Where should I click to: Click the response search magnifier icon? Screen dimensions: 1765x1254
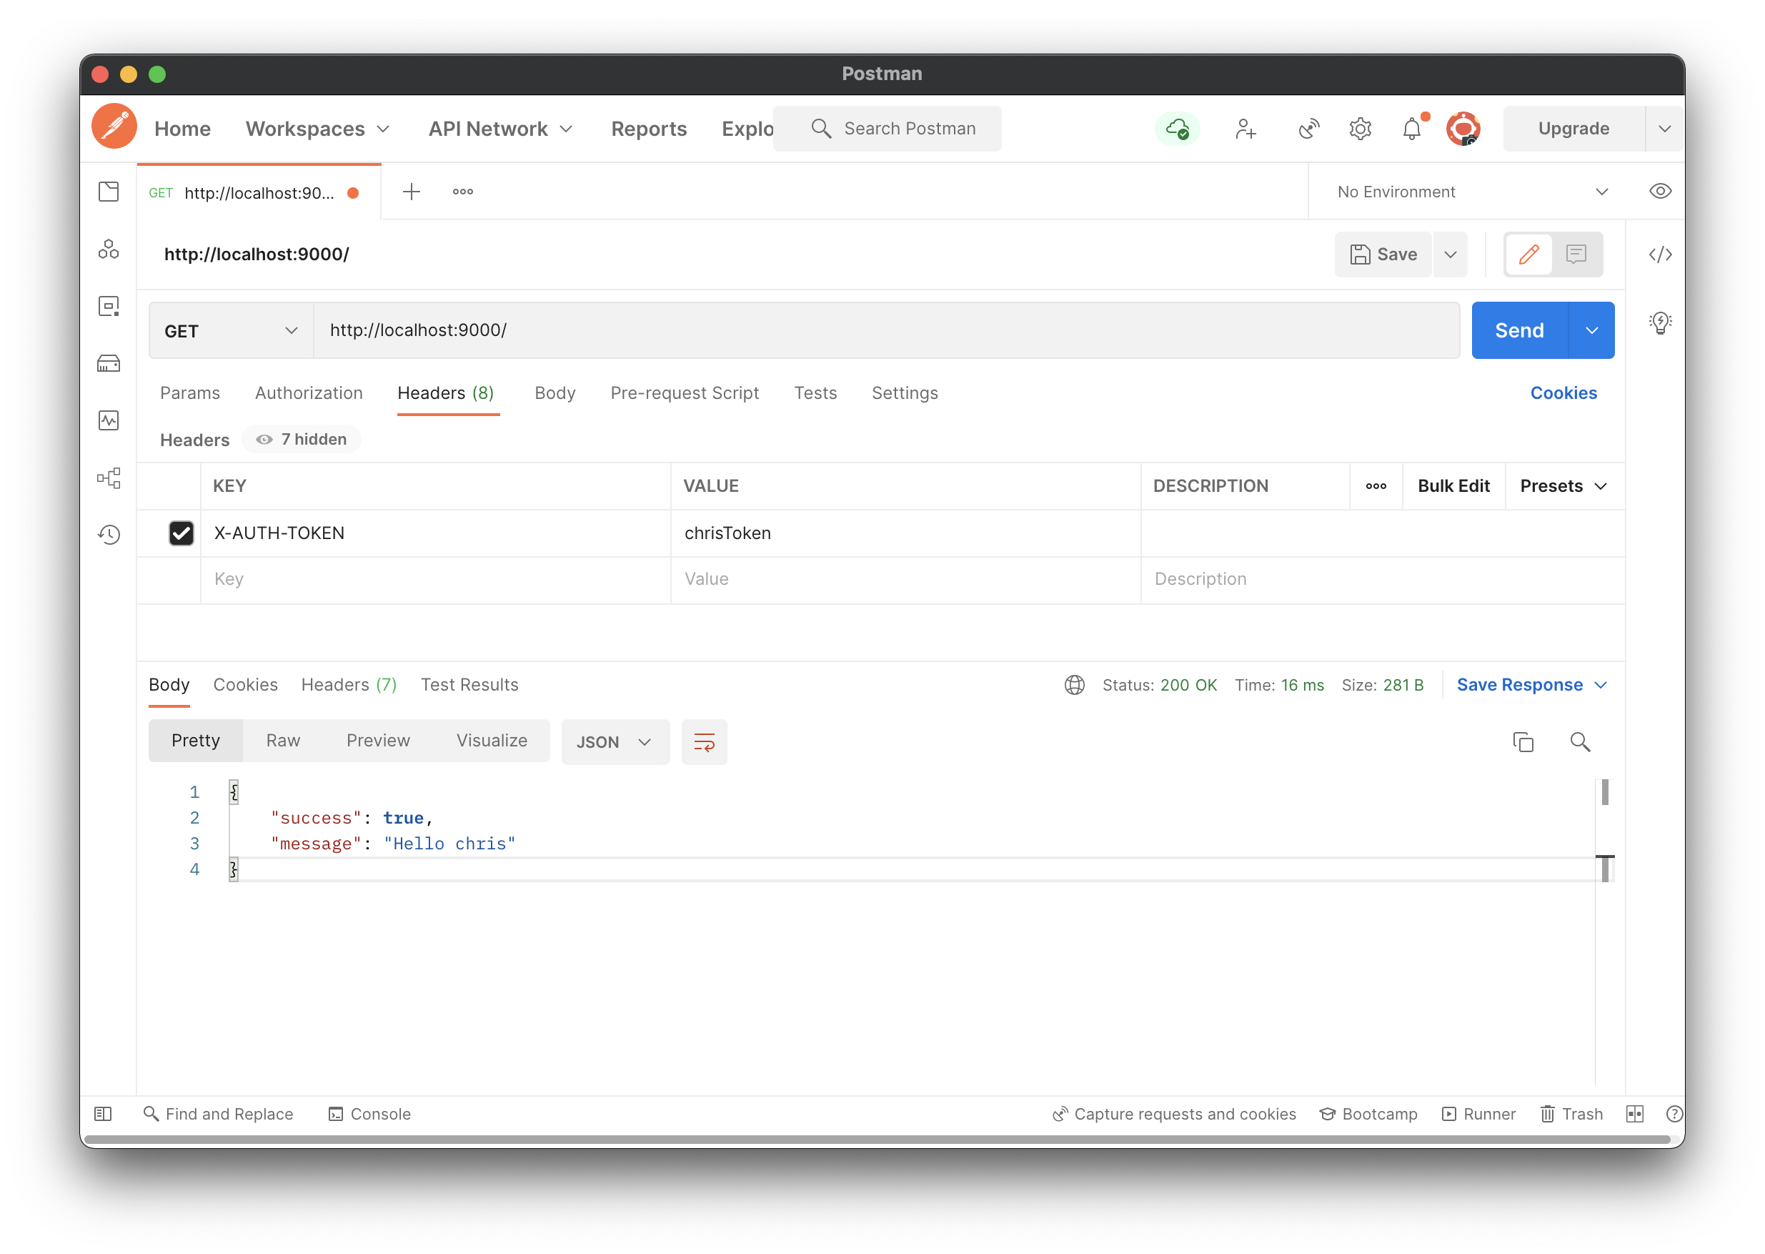tap(1580, 742)
